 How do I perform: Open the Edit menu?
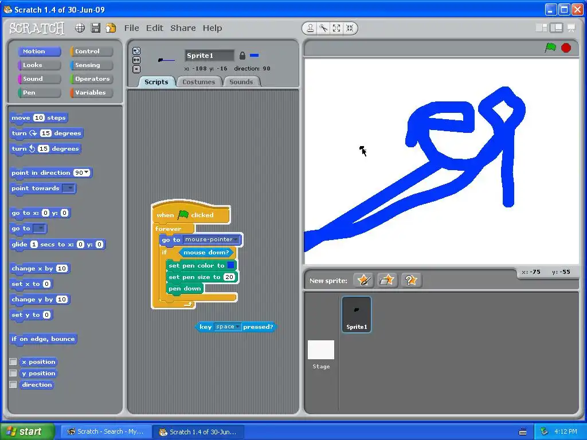pyautogui.click(x=155, y=28)
